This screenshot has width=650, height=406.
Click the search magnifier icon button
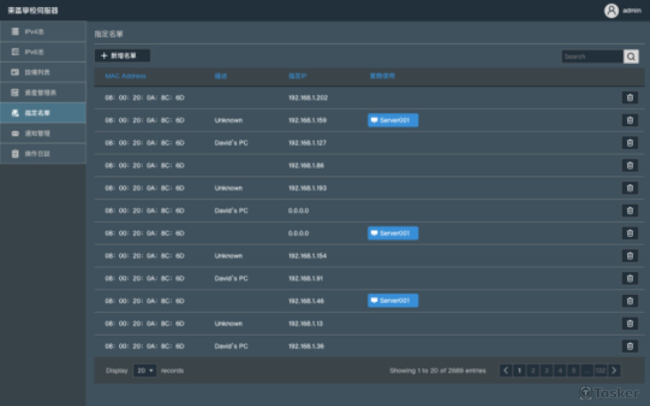(631, 57)
